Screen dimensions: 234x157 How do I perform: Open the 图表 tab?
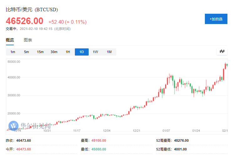(28, 40)
